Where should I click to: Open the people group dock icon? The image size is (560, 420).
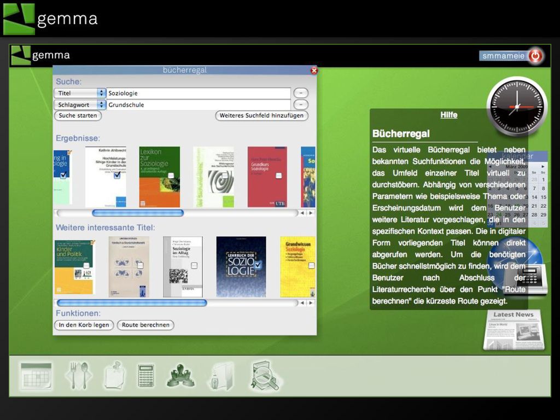coord(180,376)
